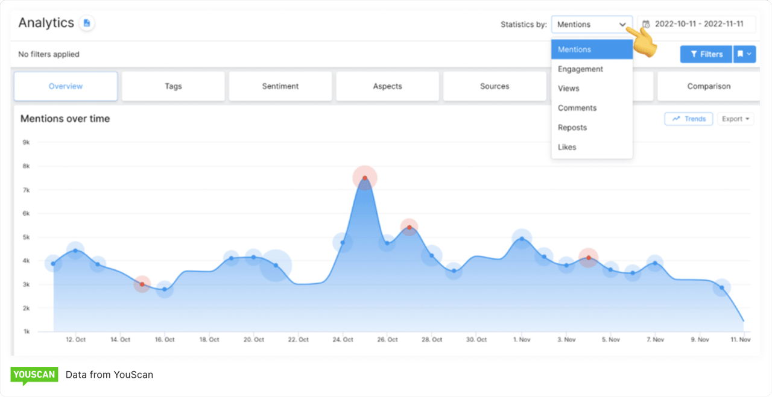Click the Data from YouScan link
772x397 pixels.
(x=109, y=374)
